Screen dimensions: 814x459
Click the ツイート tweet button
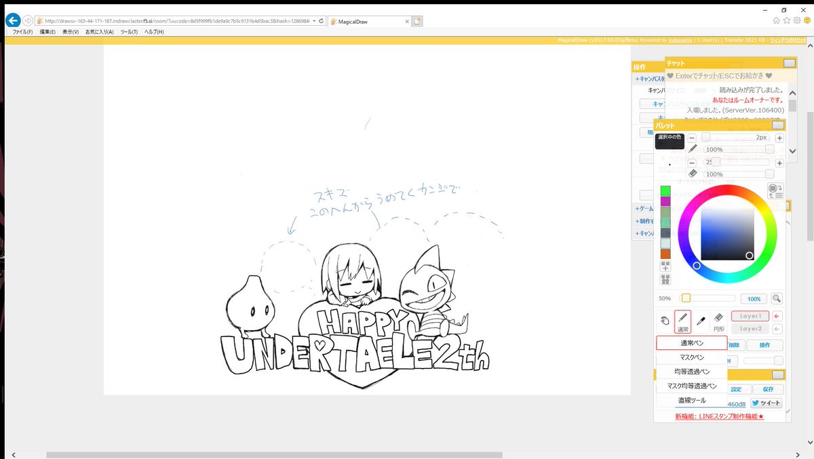pyautogui.click(x=766, y=403)
